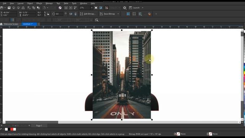Screen dimensions: 245x138
Task: Open the Object menu
Action: 30,3
